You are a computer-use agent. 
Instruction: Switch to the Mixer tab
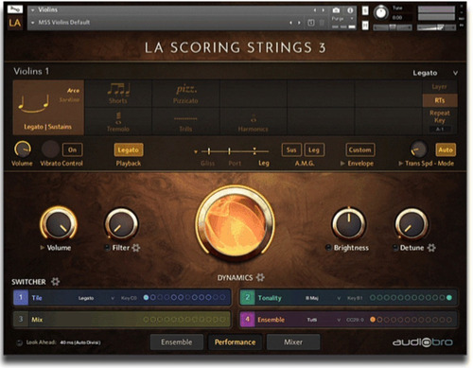(293, 342)
